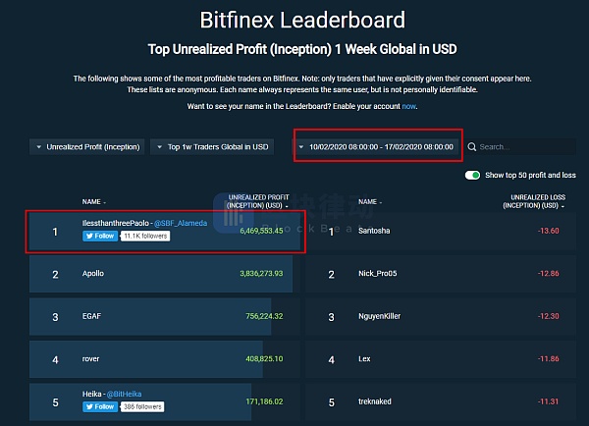589x426 pixels.
Task: Click the Bitfinex Leaderboard title
Action: pyautogui.click(x=302, y=20)
